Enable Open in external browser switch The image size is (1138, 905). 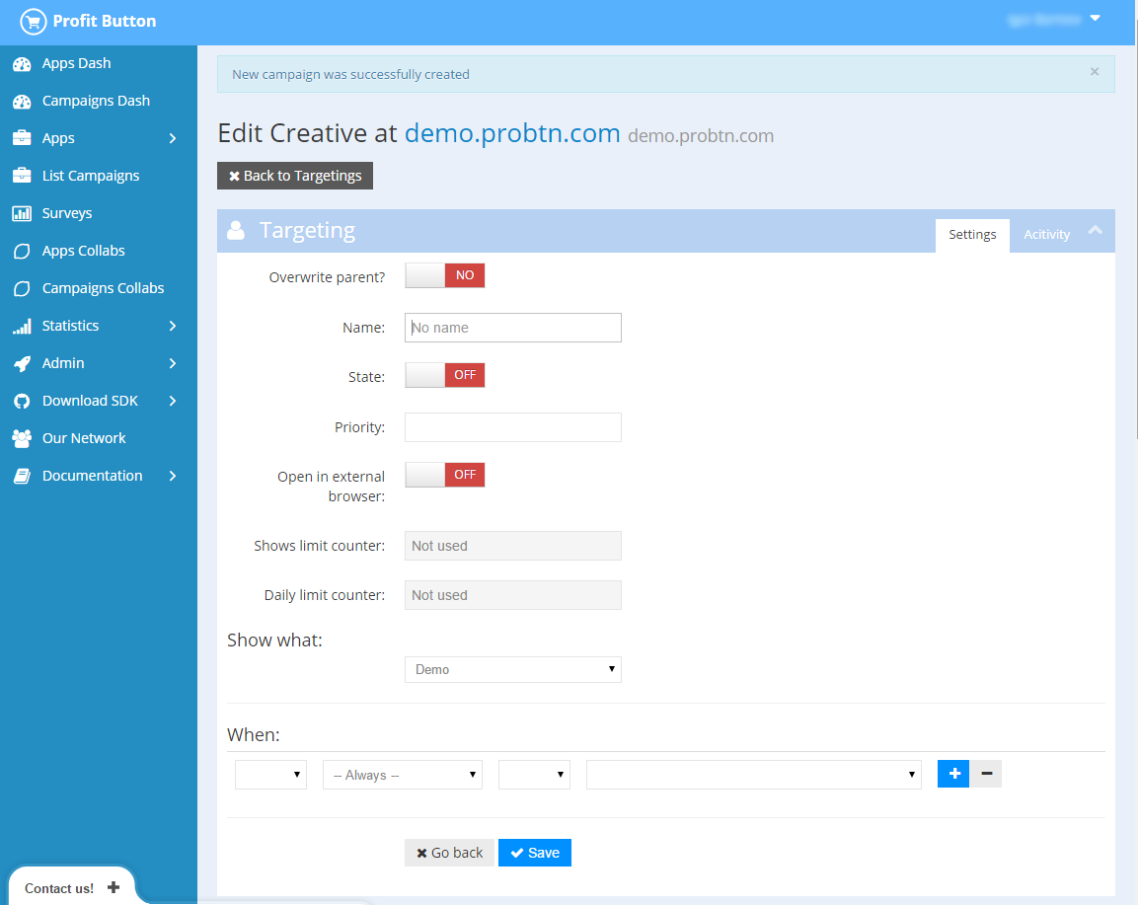pyautogui.click(x=445, y=475)
